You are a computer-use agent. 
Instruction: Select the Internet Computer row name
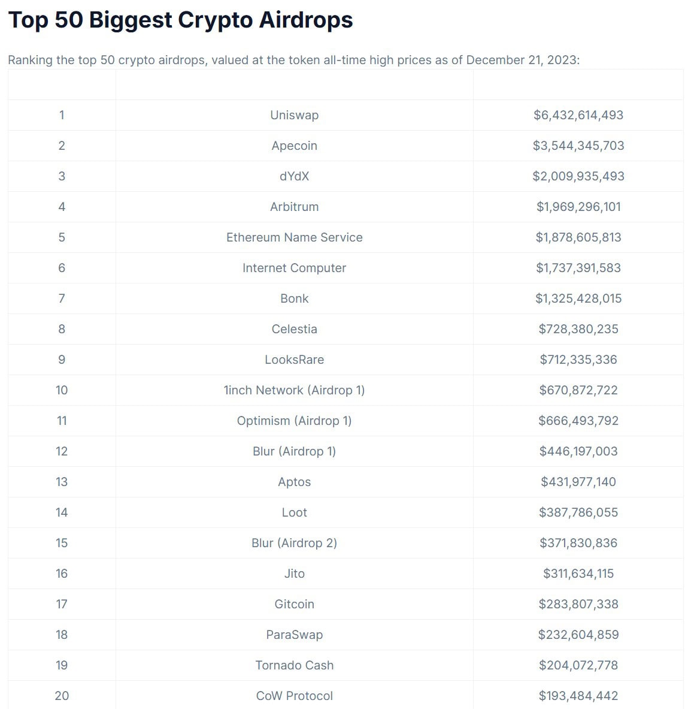point(294,268)
